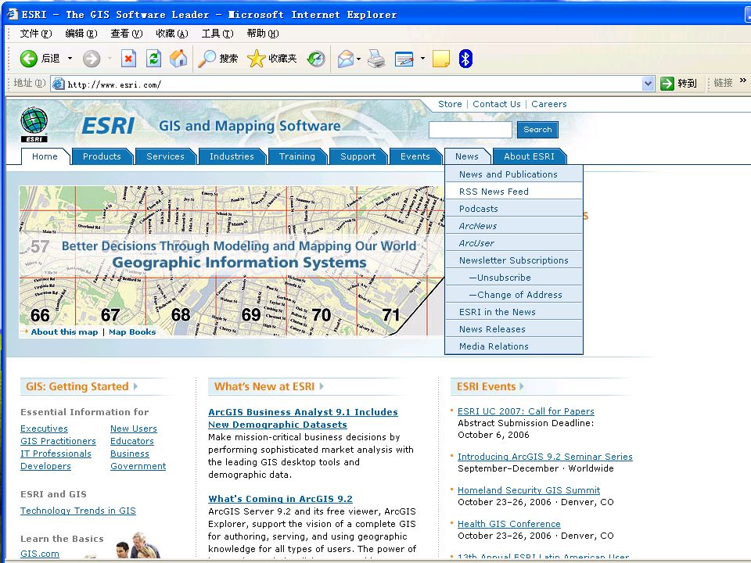Open the Events tab
This screenshot has height=563, width=751.
[x=415, y=156]
